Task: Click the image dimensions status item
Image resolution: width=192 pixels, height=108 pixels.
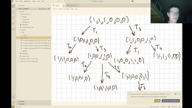Action: [163, 107]
